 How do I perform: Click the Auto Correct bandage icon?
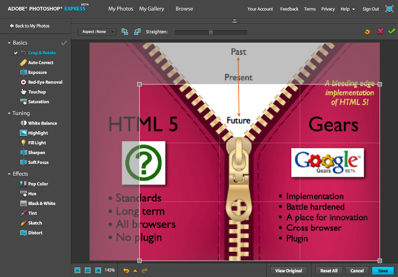tap(23, 63)
